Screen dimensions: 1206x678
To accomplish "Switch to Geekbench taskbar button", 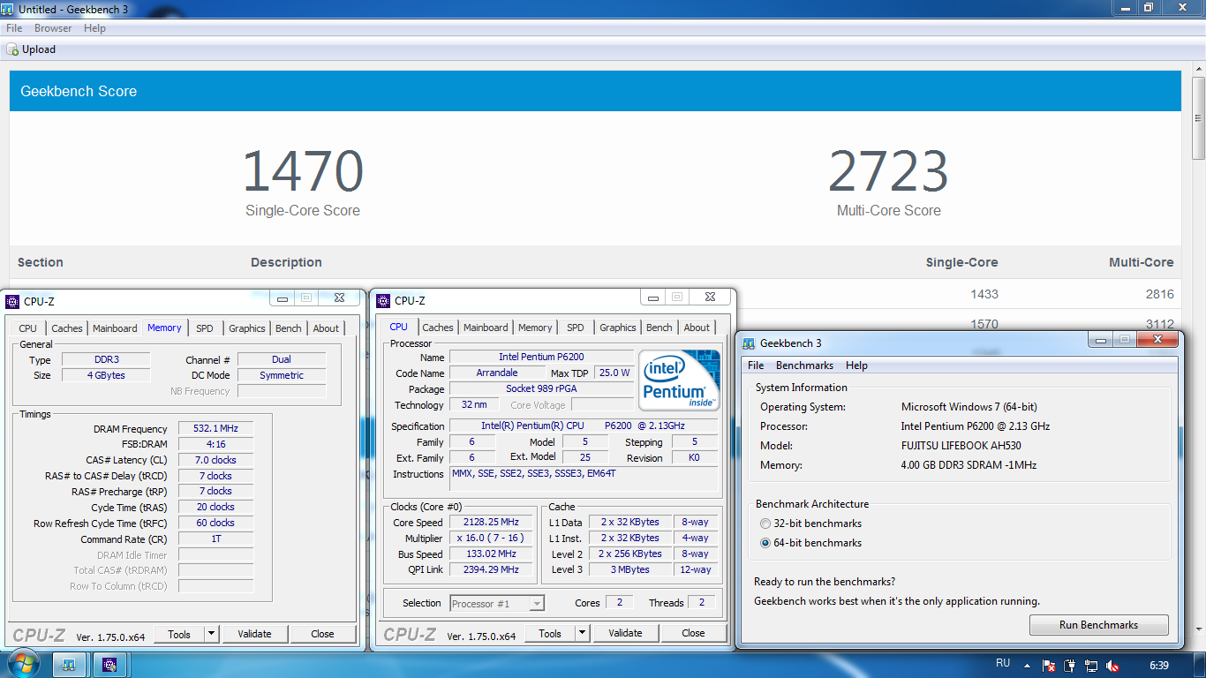I will point(68,665).
